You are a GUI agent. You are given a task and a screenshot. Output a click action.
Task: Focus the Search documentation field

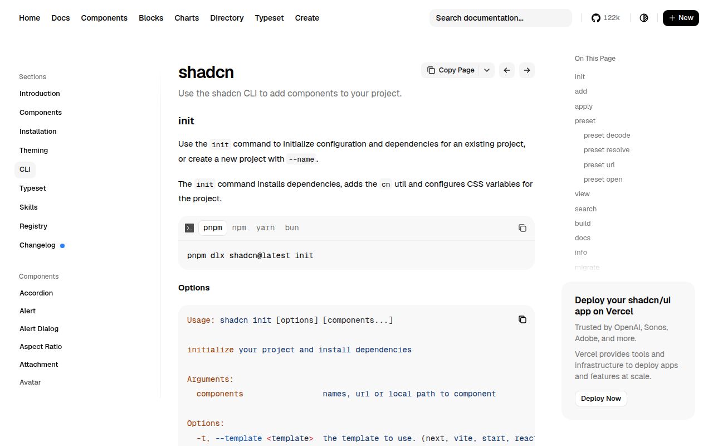click(501, 18)
